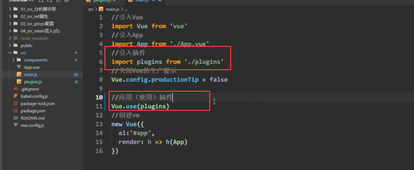Click line number 6 in the gutter

coord(101,62)
